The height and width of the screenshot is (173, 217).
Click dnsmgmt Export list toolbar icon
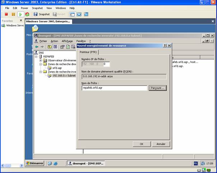coord(73,47)
